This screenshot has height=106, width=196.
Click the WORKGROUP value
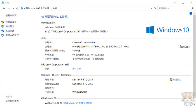80,92
